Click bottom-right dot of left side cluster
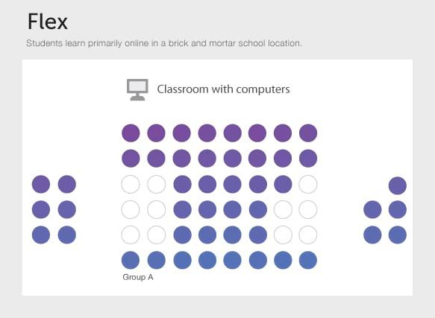This screenshot has height=318, width=435. (67, 235)
